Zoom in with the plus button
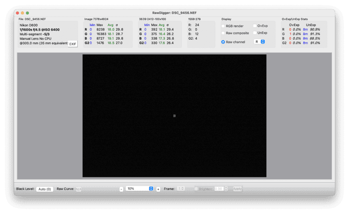 point(158,189)
